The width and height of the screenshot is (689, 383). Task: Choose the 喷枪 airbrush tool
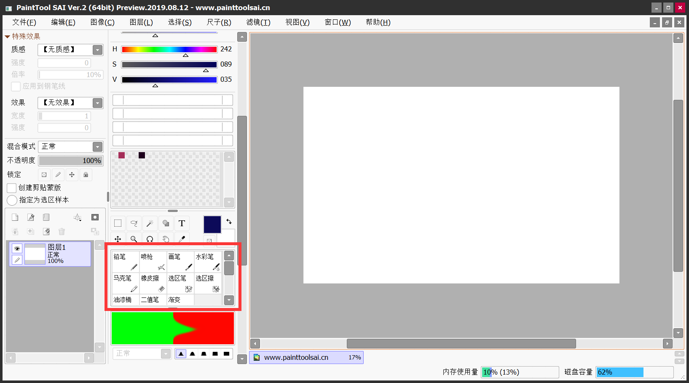pyautogui.click(x=153, y=262)
